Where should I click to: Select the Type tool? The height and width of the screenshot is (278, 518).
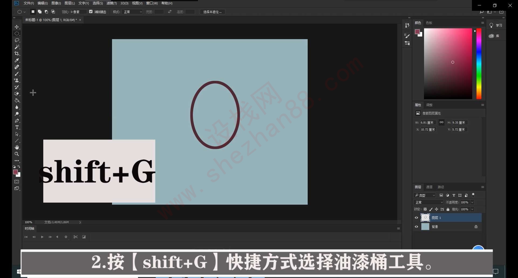(x=17, y=127)
